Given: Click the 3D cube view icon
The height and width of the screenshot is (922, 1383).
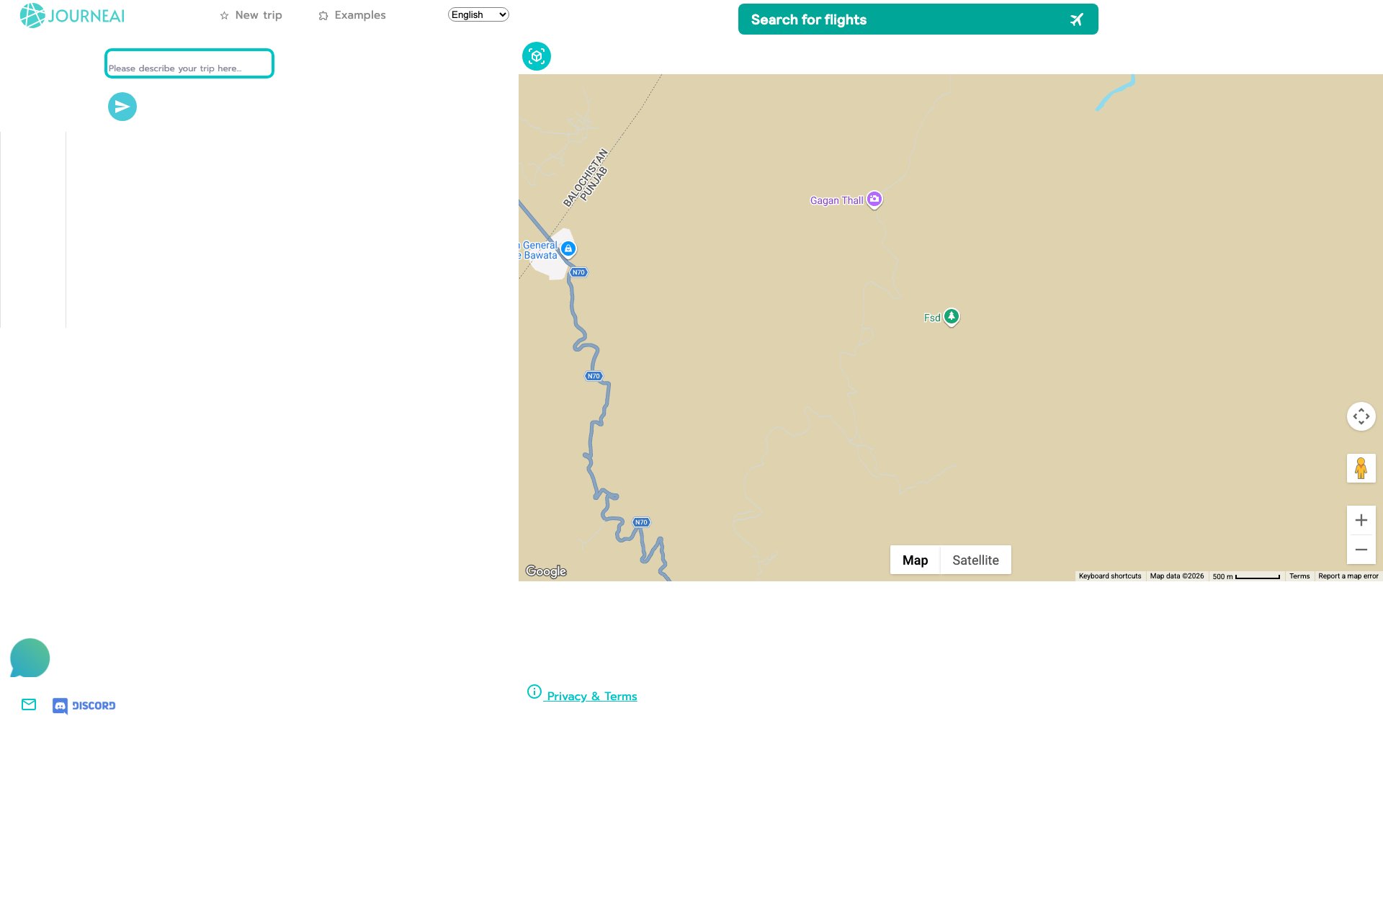Looking at the screenshot, I should click(x=537, y=56).
